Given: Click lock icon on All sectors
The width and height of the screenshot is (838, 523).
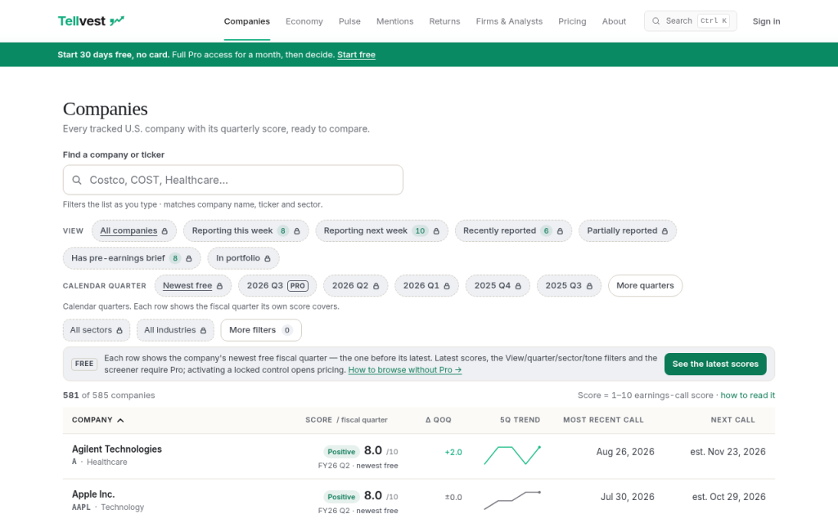Looking at the screenshot, I should tap(119, 330).
